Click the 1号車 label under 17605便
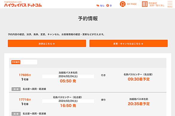Image resolution: width=175 pixels, height=116 pixels. point(25,79)
